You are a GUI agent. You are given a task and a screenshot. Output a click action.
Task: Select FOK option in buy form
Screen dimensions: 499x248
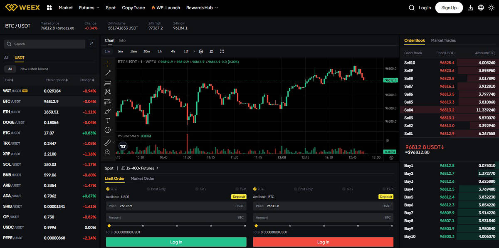click(x=241, y=189)
